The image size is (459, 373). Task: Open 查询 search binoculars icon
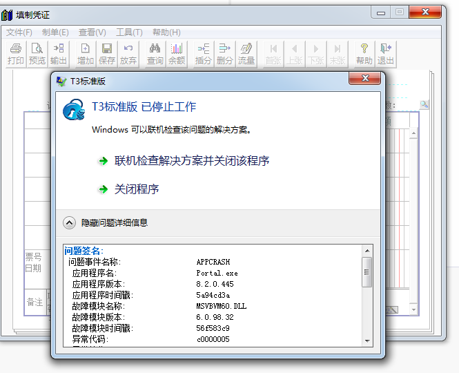[x=155, y=54]
